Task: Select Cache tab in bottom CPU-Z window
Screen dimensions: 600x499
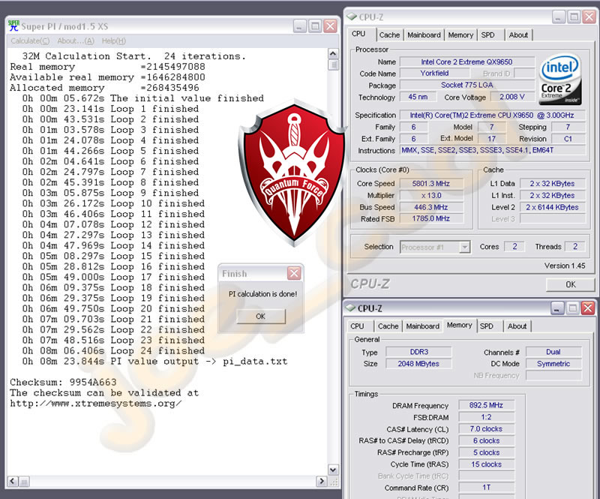Action: (388, 326)
